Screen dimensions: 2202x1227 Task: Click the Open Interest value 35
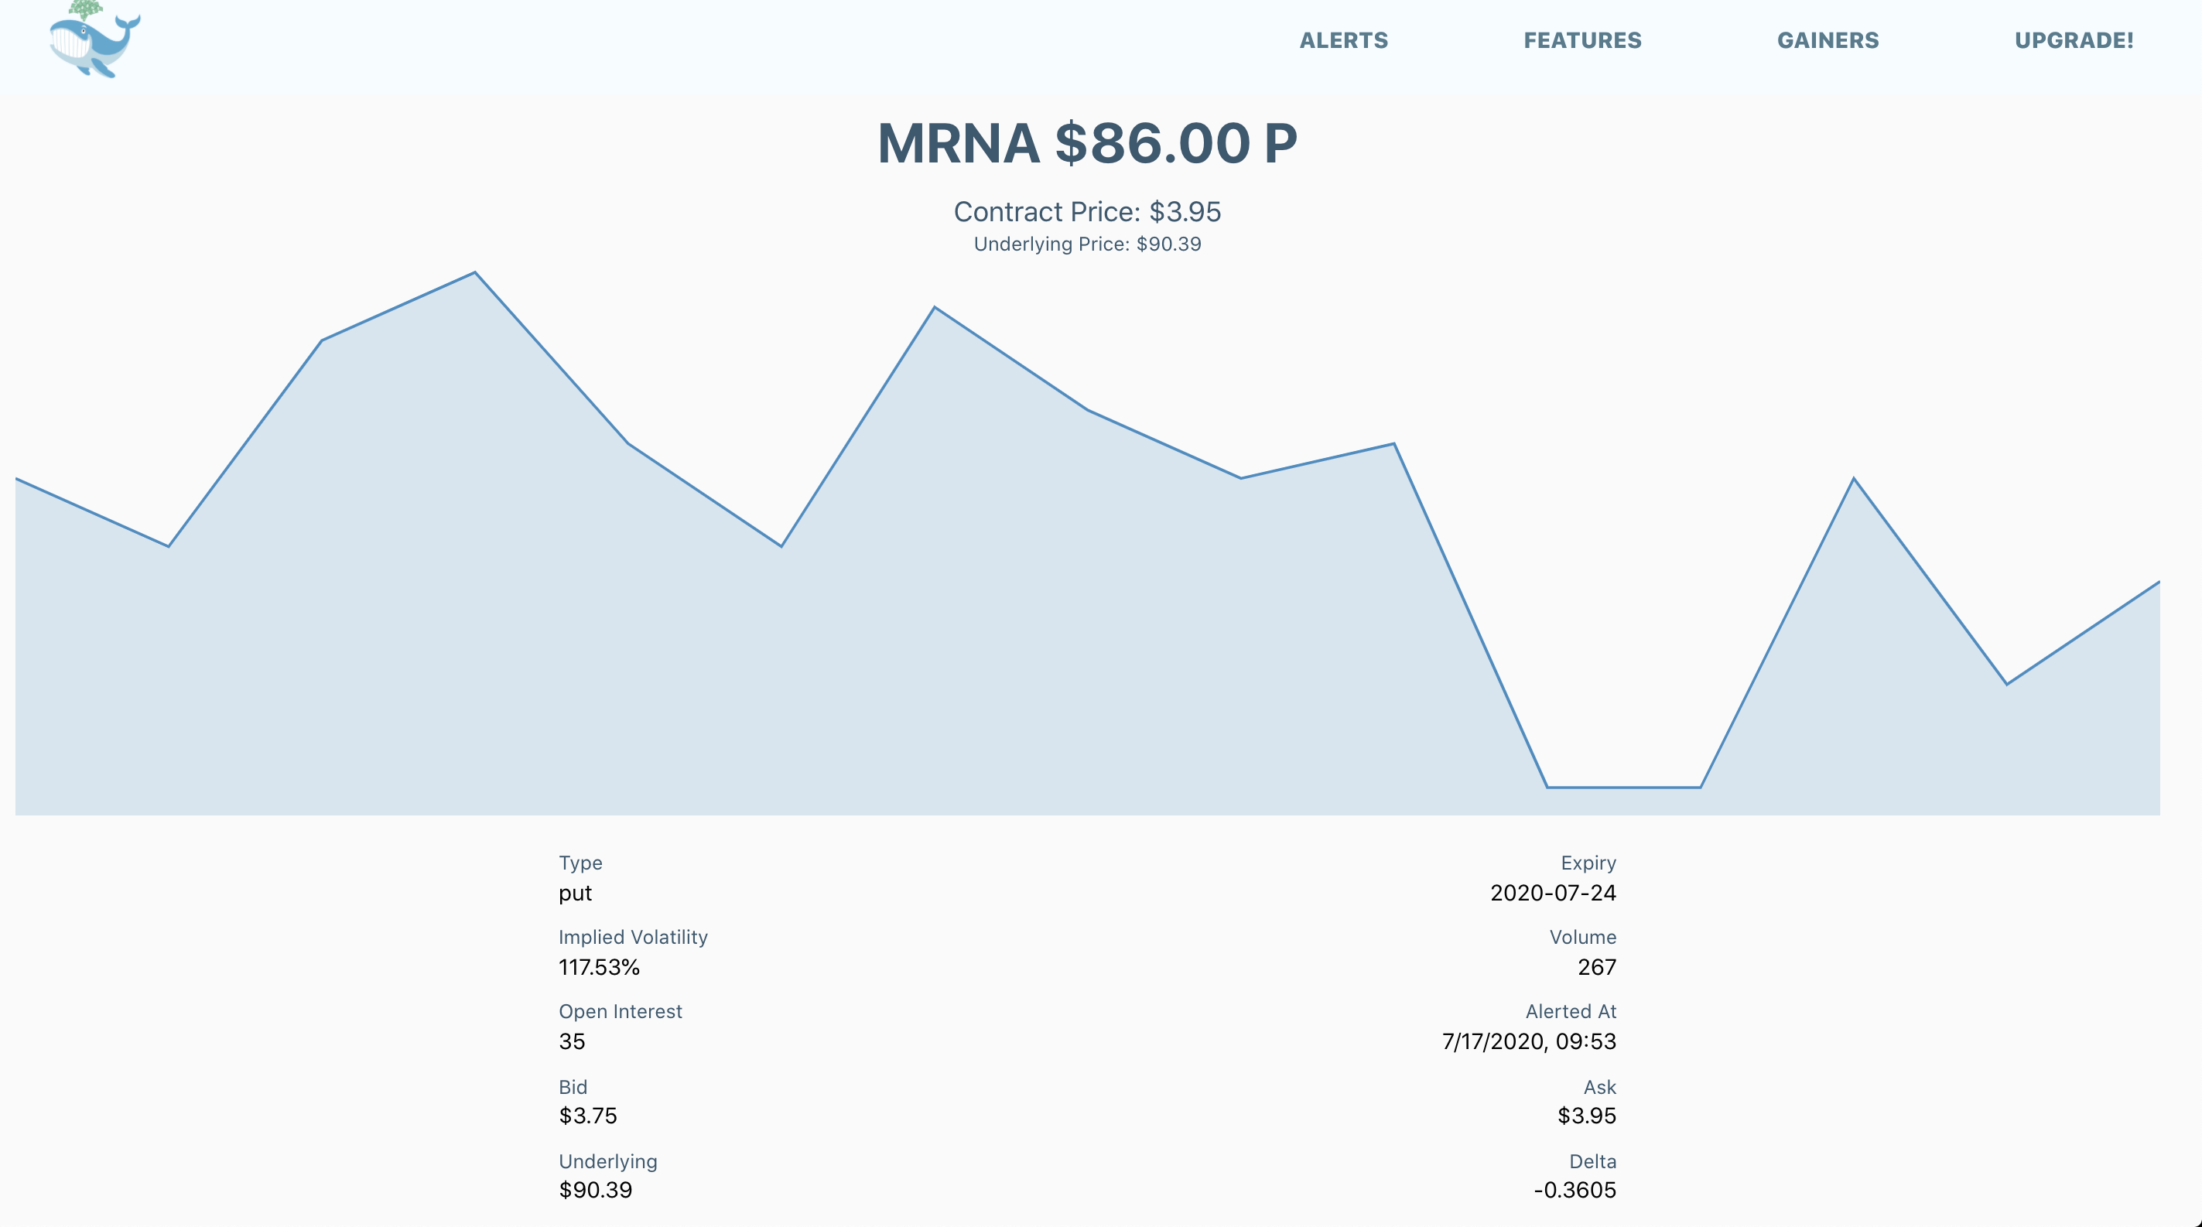point(572,1041)
